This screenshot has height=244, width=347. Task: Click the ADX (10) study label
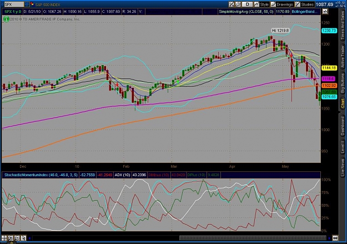tap(122, 175)
